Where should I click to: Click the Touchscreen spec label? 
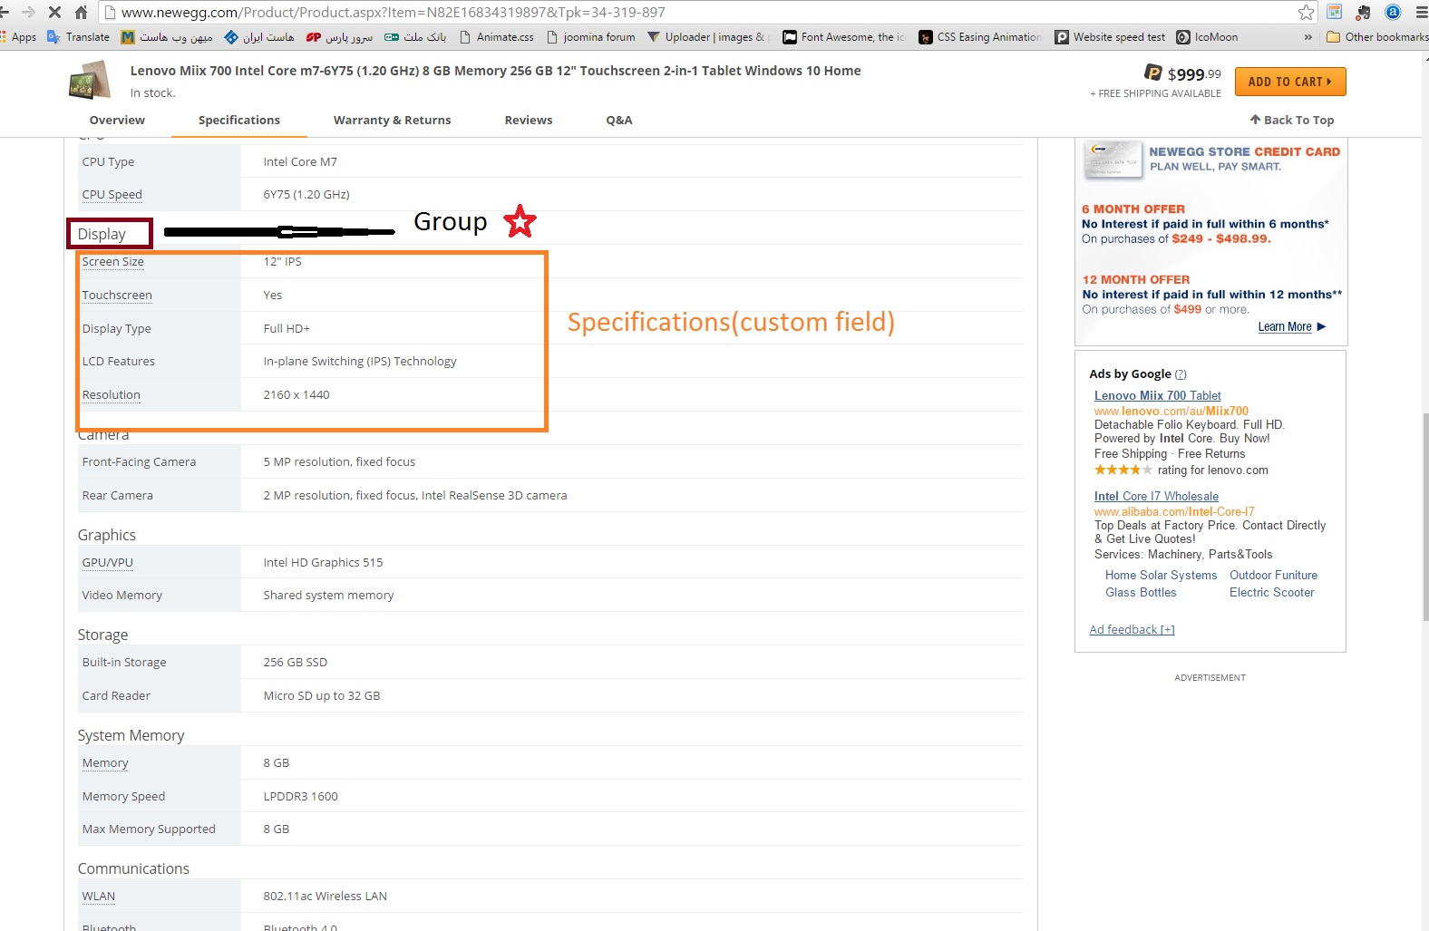(x=117, y=296)
